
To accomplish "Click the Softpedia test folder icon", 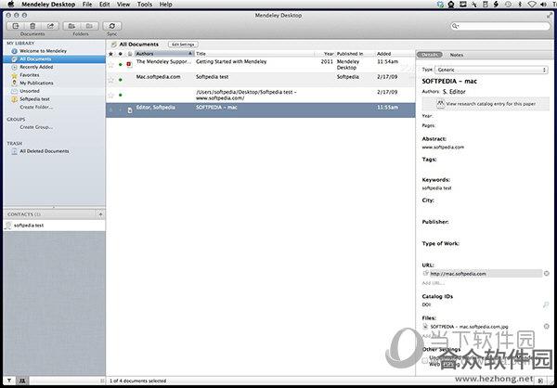I will pos(14,99).
